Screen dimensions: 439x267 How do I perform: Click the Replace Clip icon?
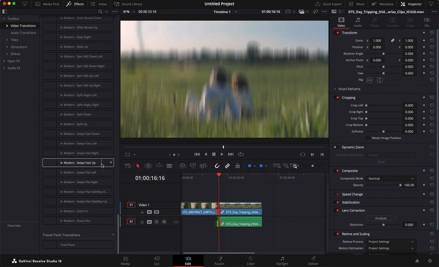203,166
